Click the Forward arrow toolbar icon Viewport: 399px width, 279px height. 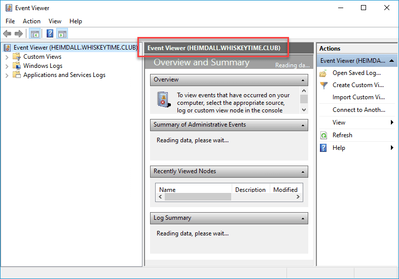pos(19,33)
